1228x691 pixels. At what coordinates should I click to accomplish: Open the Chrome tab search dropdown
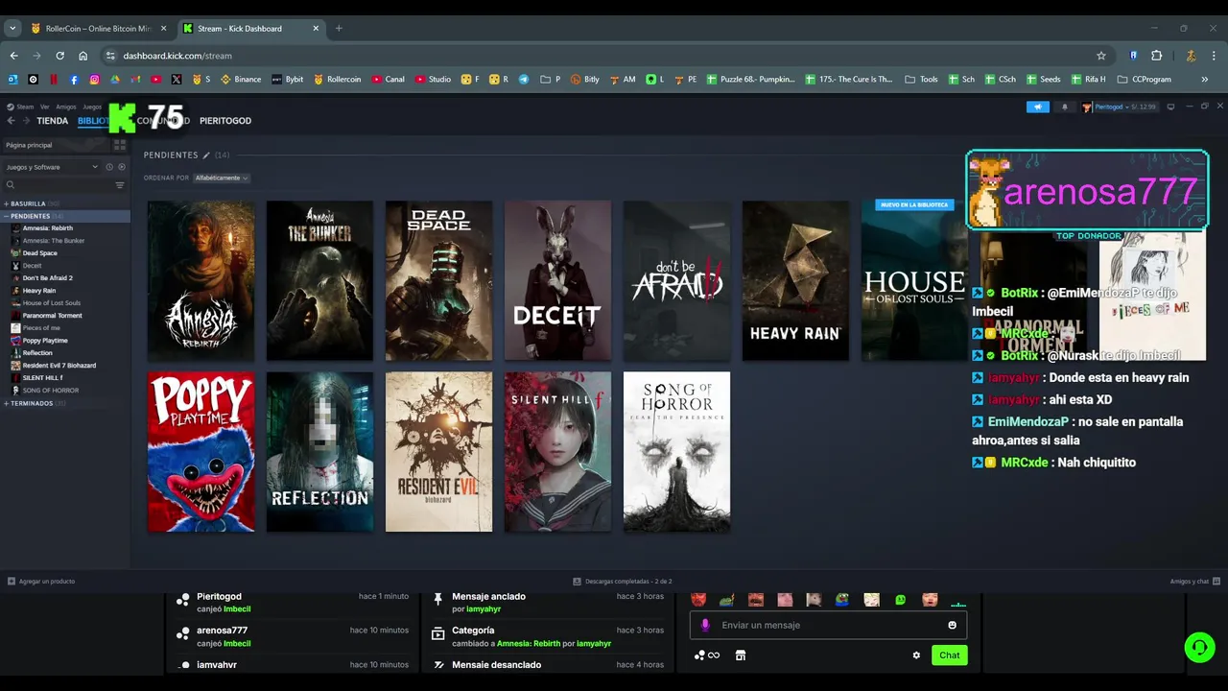(x=12, y=28)
